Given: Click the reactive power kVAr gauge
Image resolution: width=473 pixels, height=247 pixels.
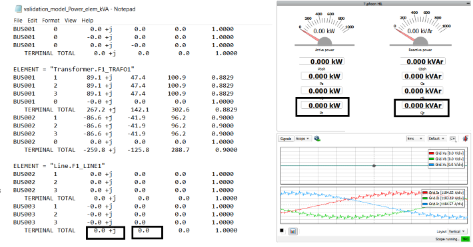Looking at the screenshot, I should (420, 29).
